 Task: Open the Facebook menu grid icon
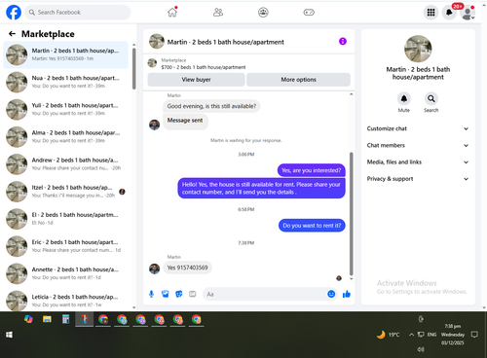[x=431, y=13]
